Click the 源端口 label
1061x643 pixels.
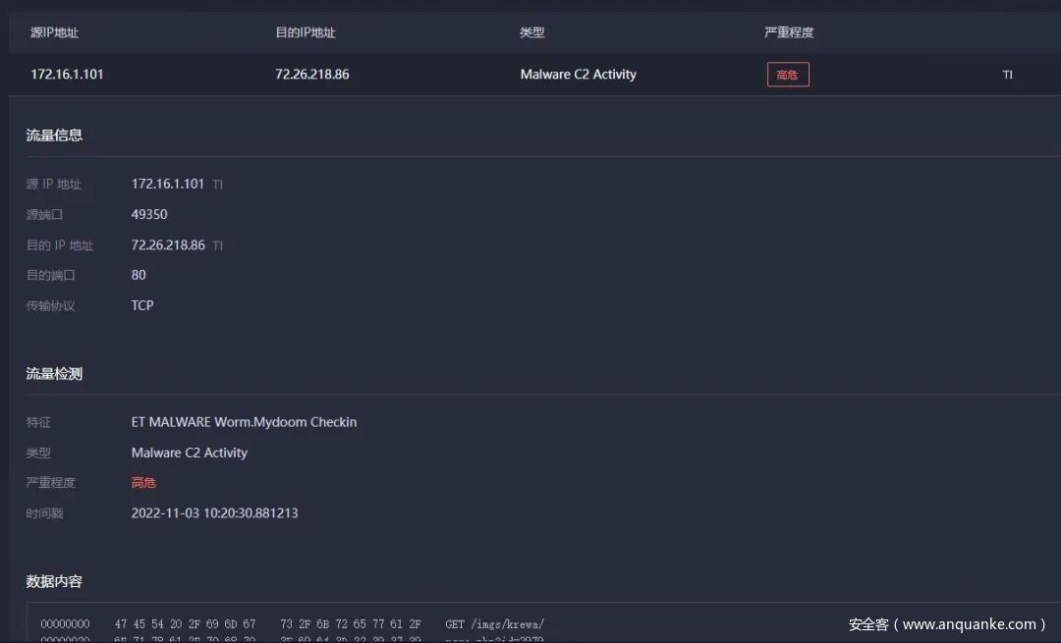[44, 215]
